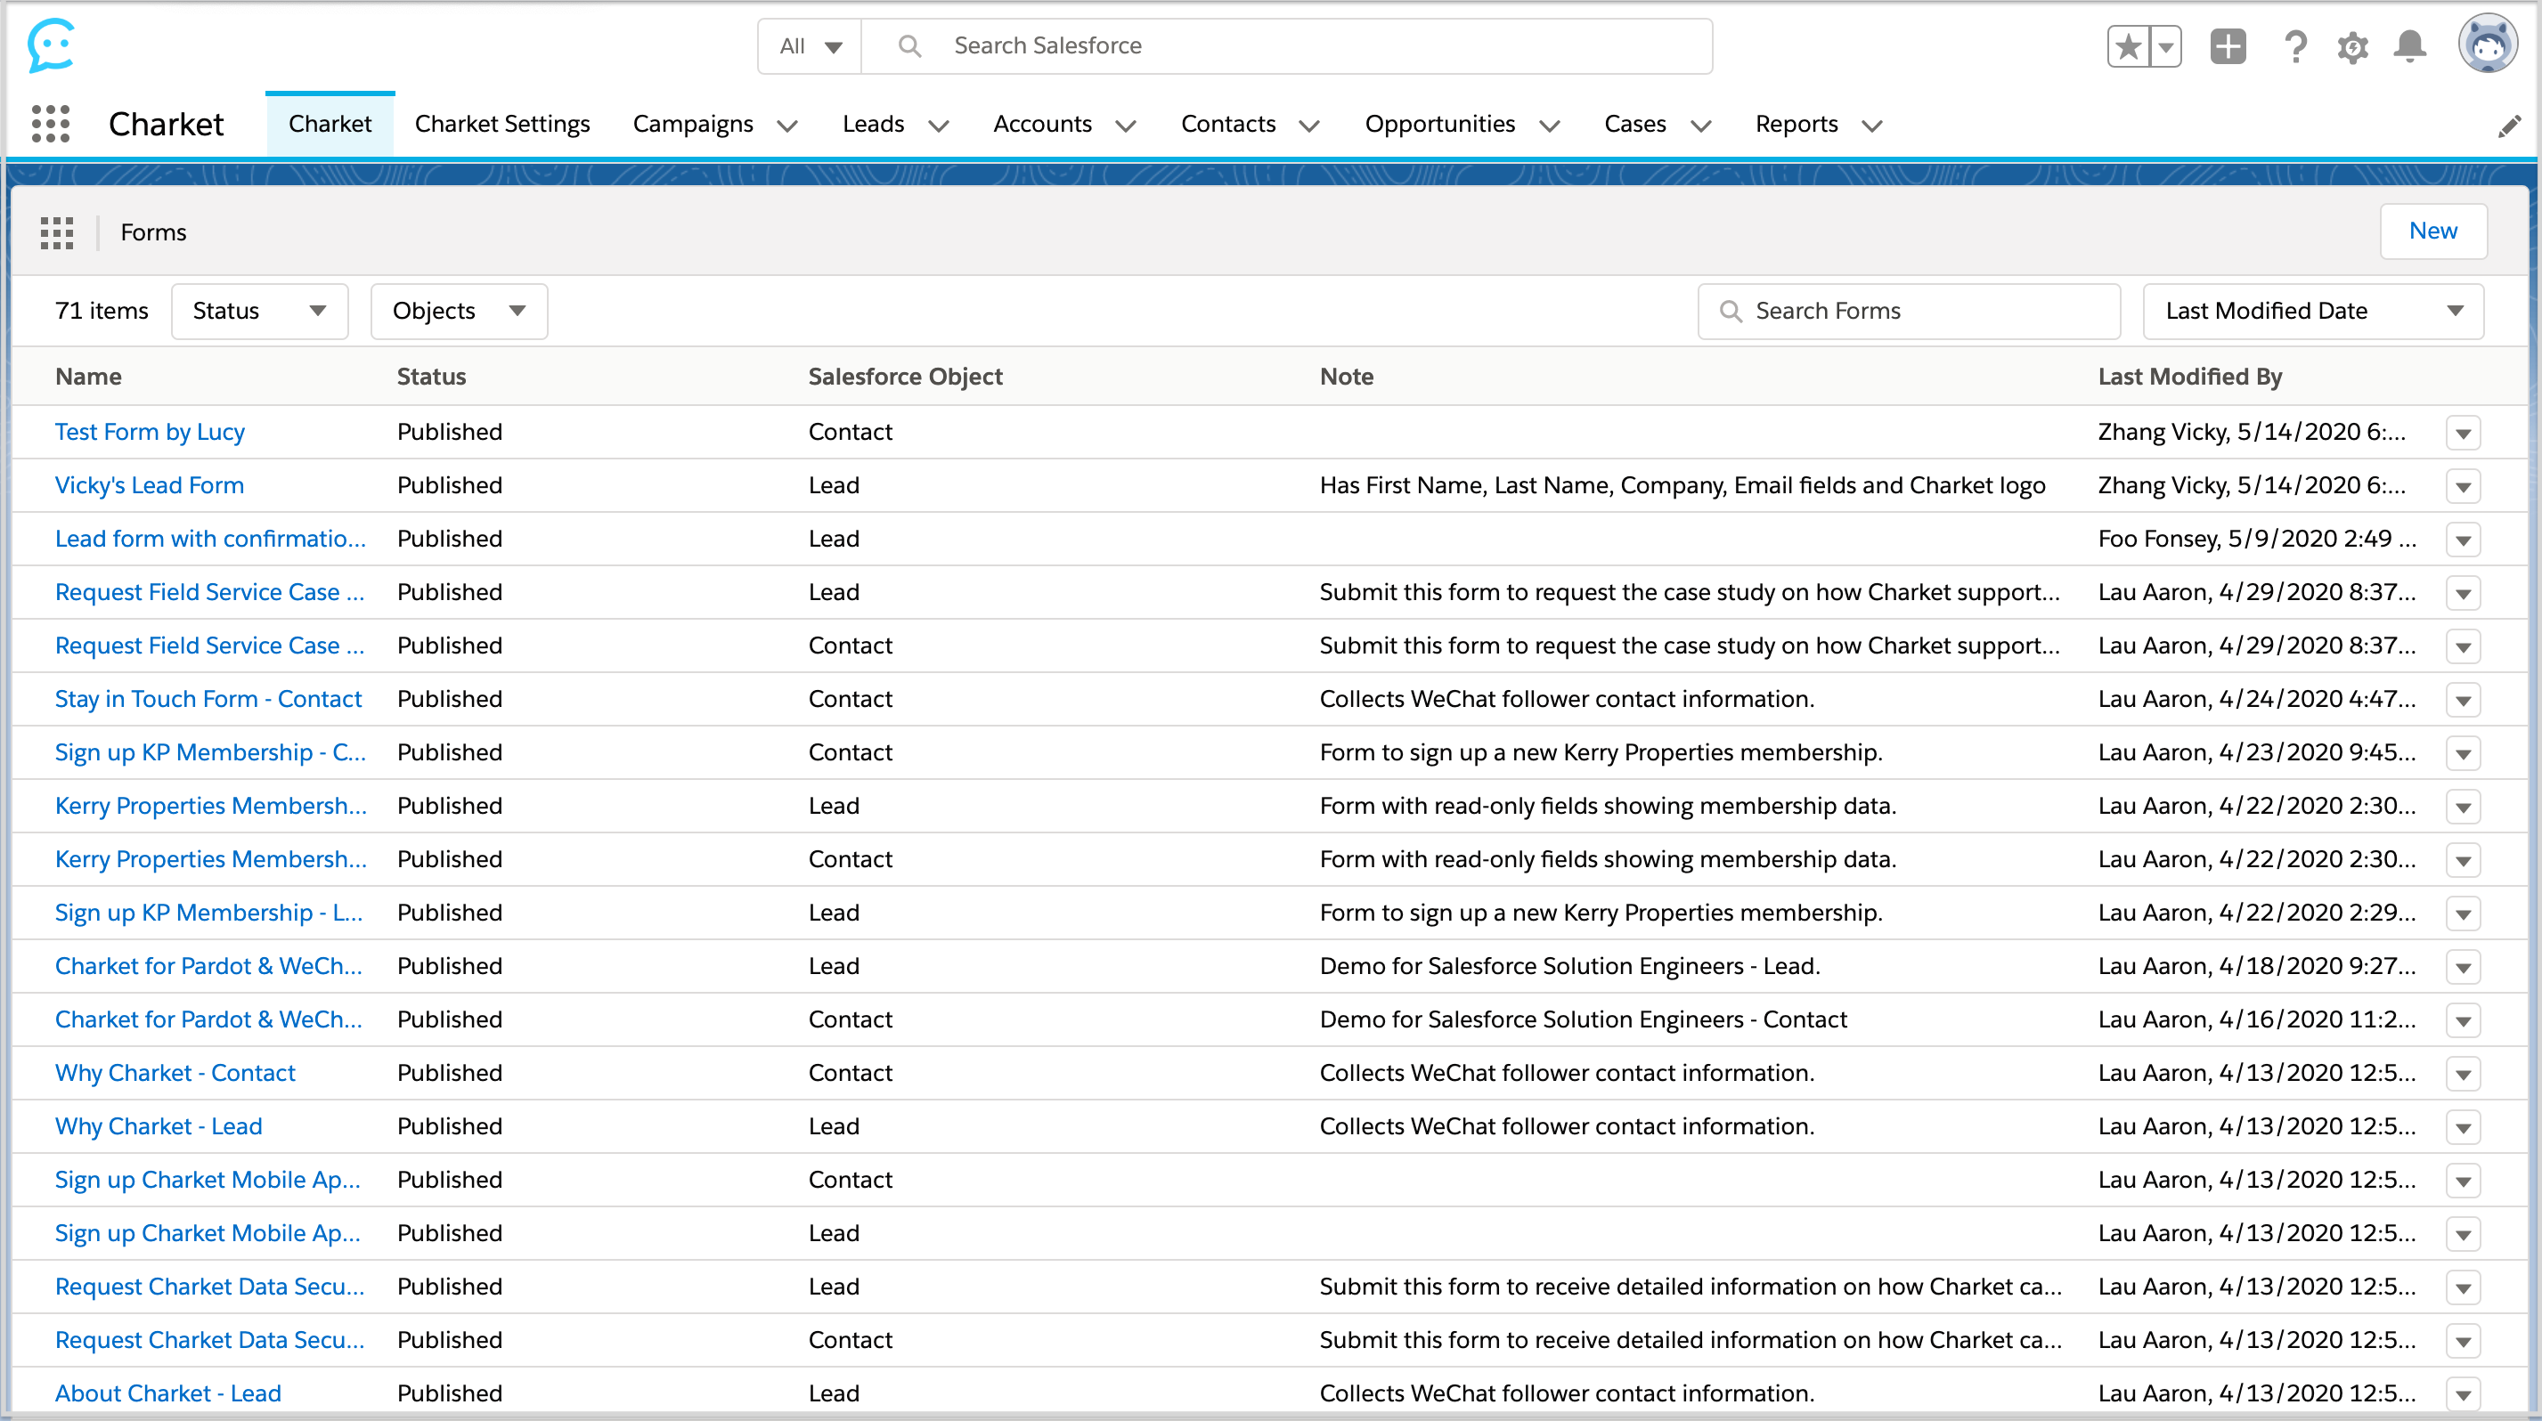2542x1421 pixels.
Task: Click the Charket chat bubble logo
Action: point(52,45)
